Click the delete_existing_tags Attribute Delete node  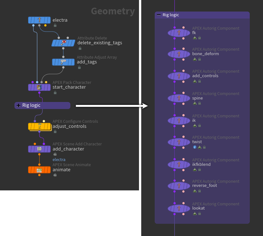click(63, 43)
